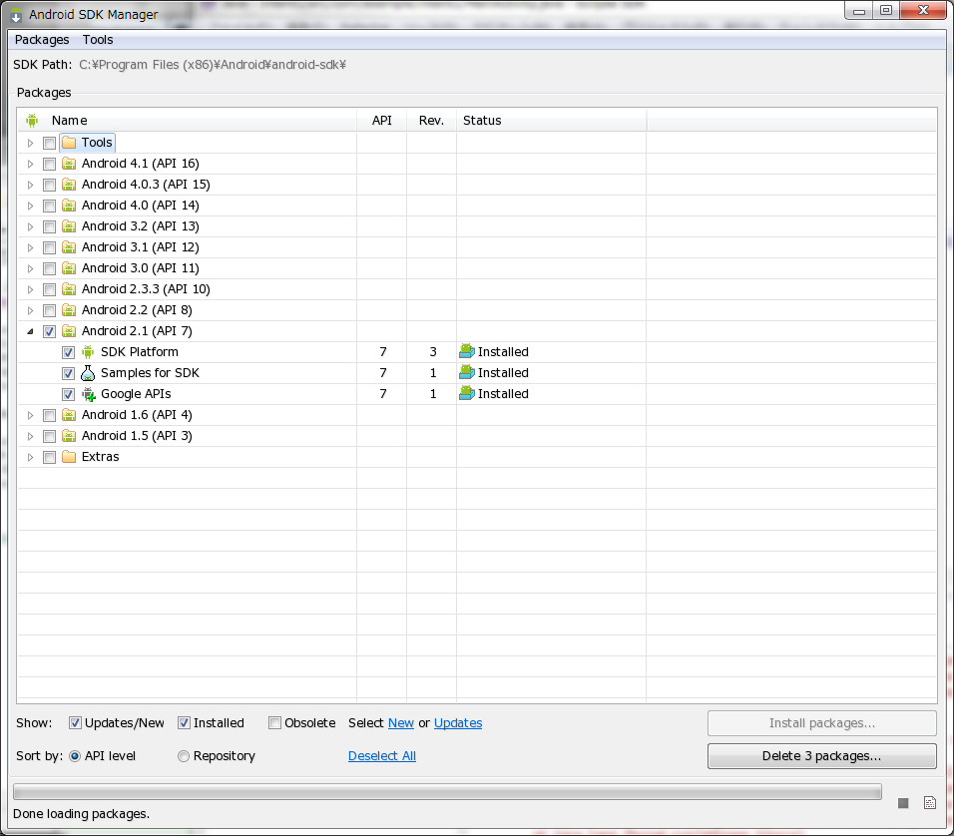This screenshot has height=836, width=954.
Task: Open the log window icon at bottom right
Action: pyautogui.click(x=930, y=803)
